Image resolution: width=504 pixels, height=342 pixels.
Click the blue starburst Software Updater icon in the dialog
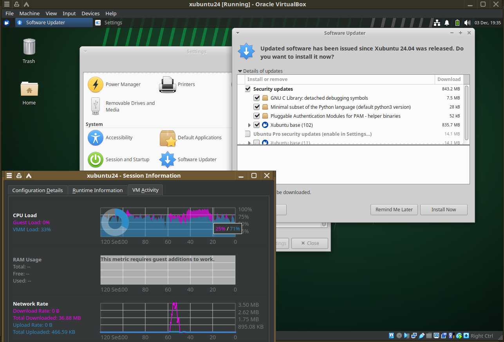(x=246, y=52)
